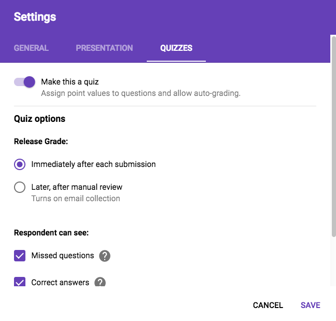Click the Quiz options heading

(39, 119)
